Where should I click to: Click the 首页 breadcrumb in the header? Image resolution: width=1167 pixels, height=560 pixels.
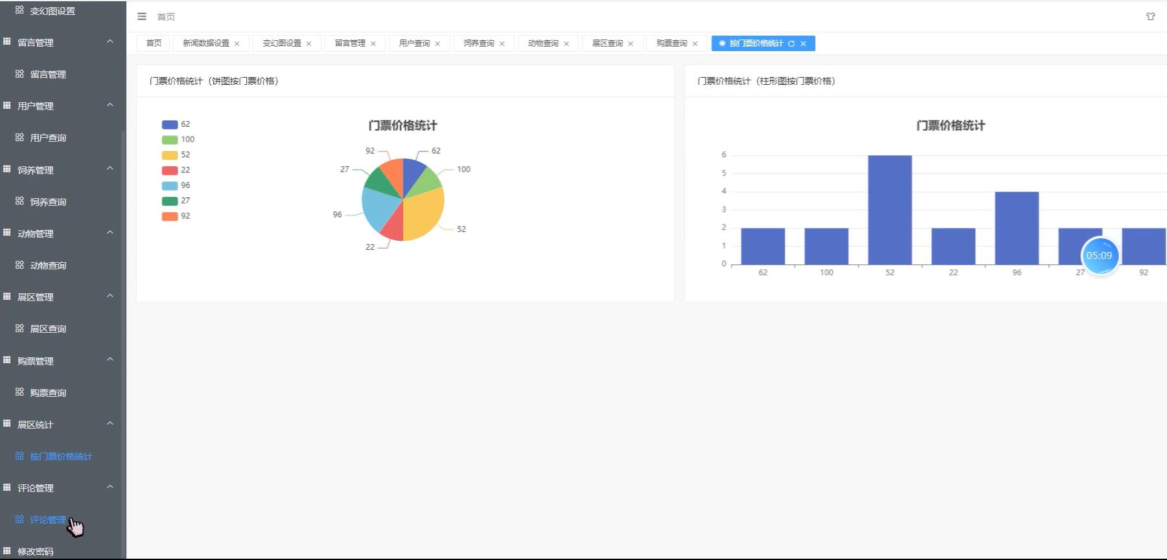166,17
